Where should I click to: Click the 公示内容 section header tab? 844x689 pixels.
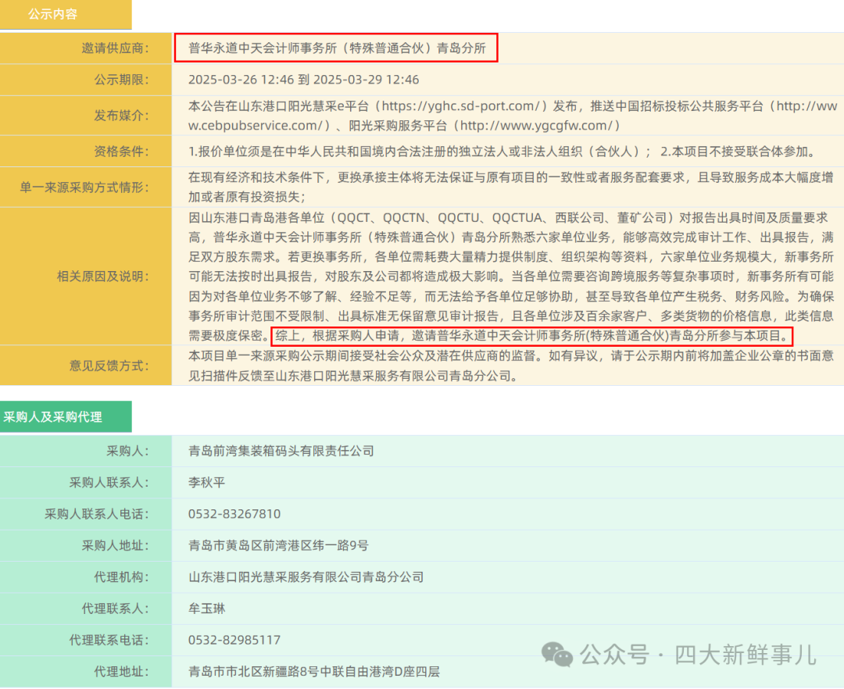tap(66, 15)
